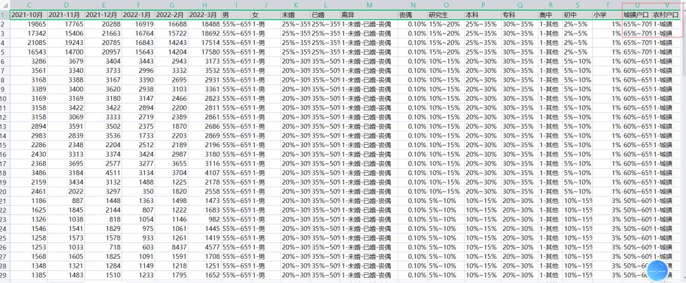This screenshot has width=686, height=283.
Task: Click the 未婚 header cell
Action: pos(296,15)
